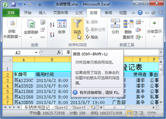Viewport: 166px width, 119px height.
Task: Click the Normal view status bar icon
Action: point(129,113)
